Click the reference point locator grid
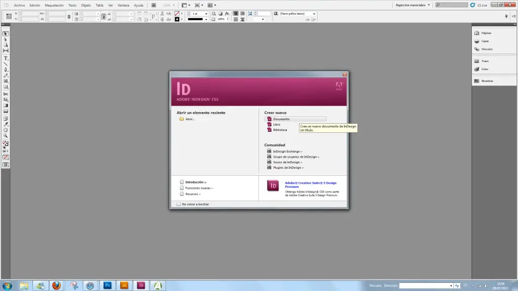Image resolution: width=518 pixels, height=291 pixels. click(9, 16)
